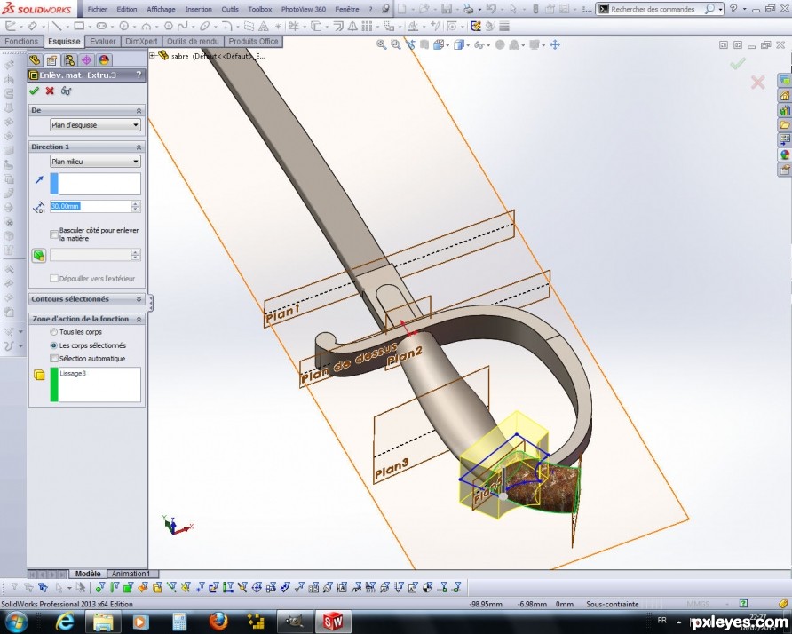
Task: Expand the Contours sélectionnés section
Action: tap(139, 299)
